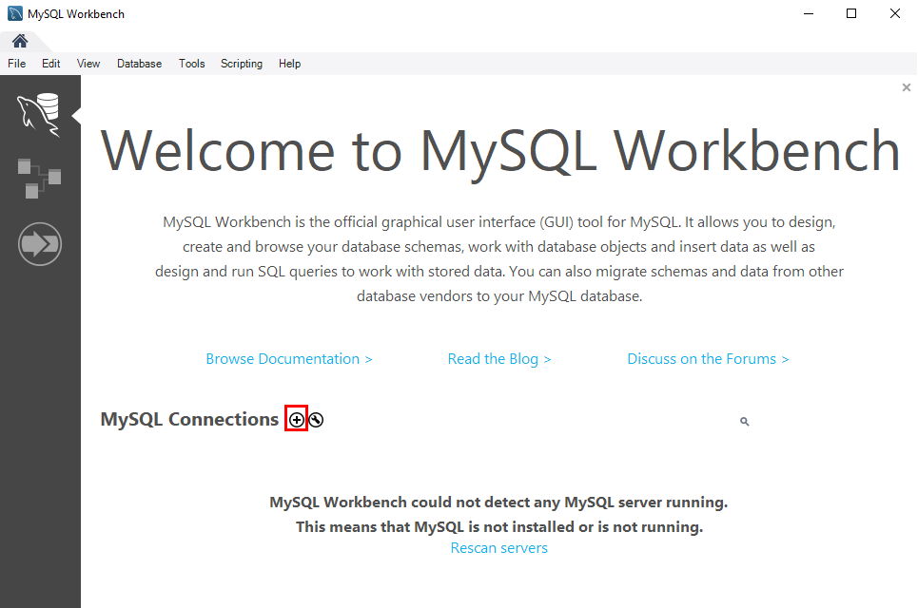Click the 'could not detect any MySQL server' message

click(x=498, y=503)
